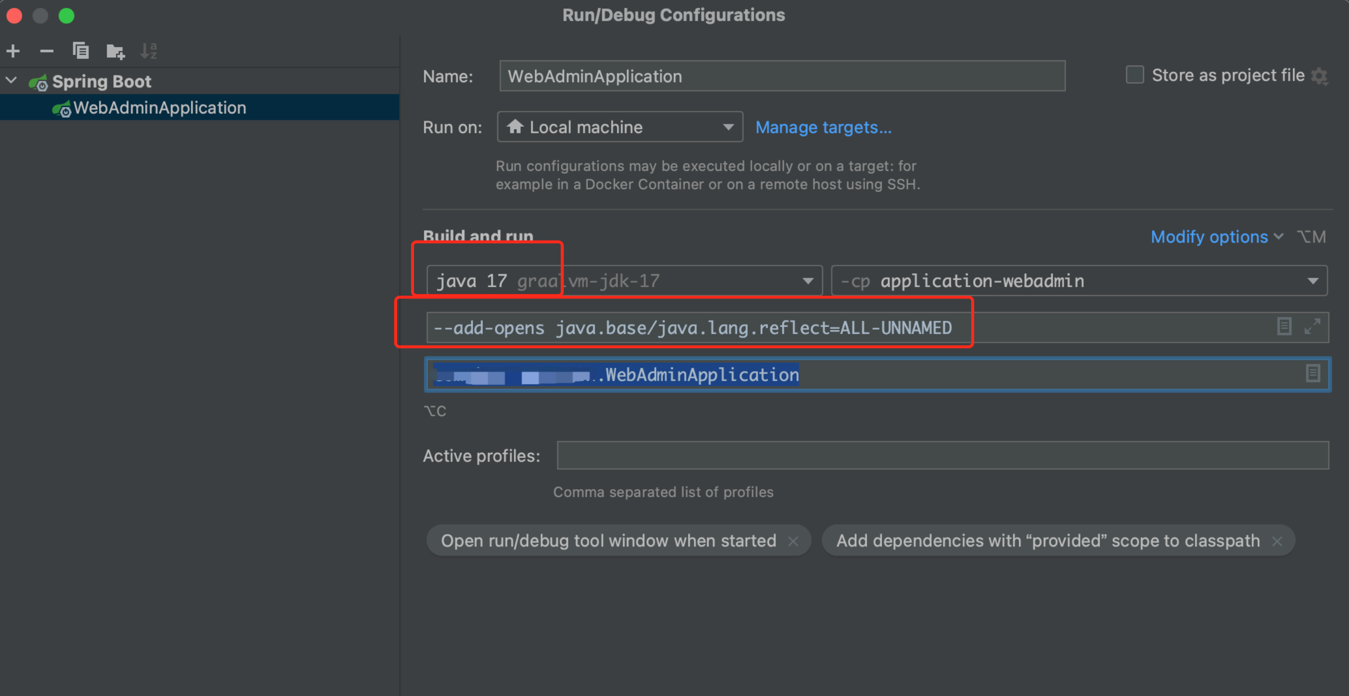
Task: Click the Remove Configuration minus icon
Action: pyautogui.click(x=47, y=51)
